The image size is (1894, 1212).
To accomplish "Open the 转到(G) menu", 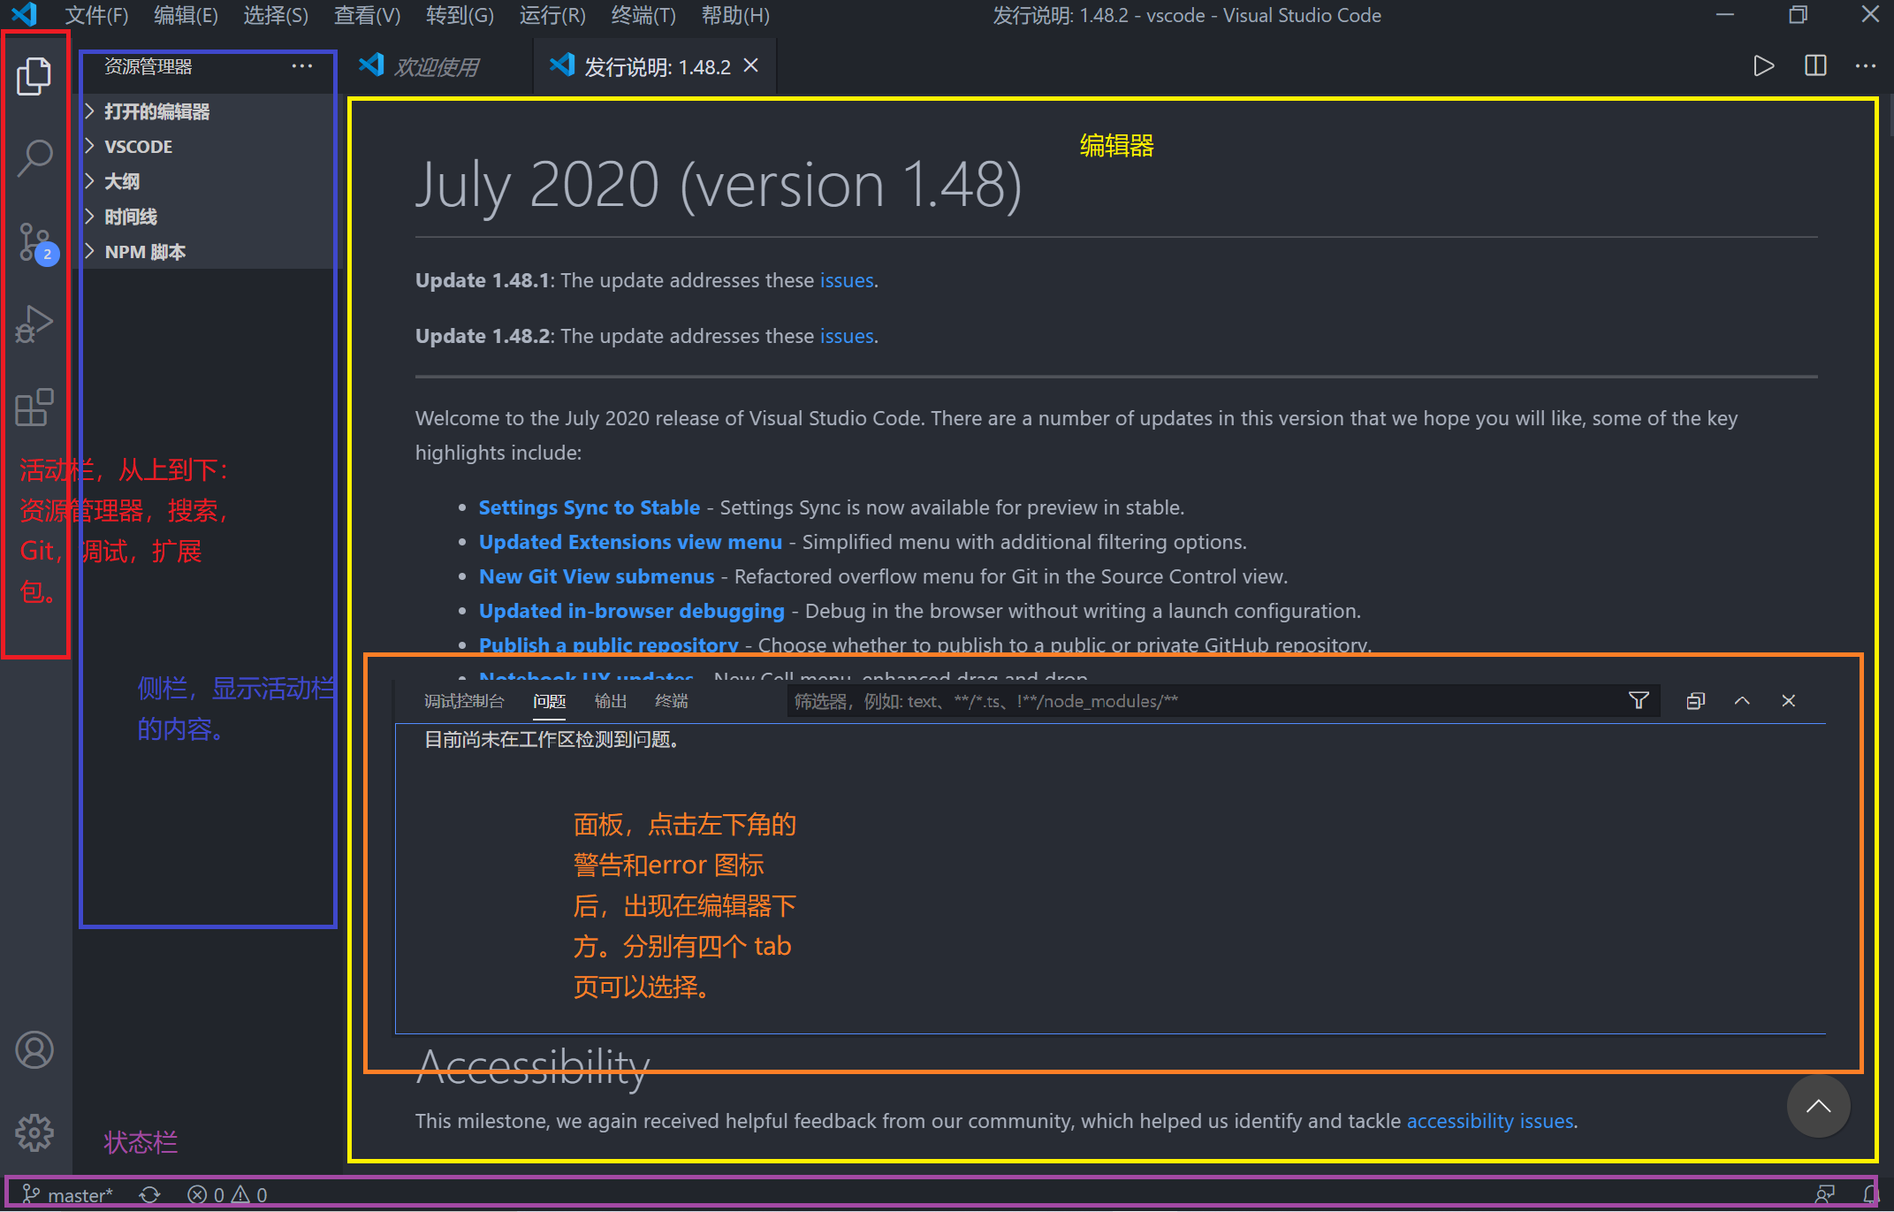I will pyautogui.click(x=460, y=15).
